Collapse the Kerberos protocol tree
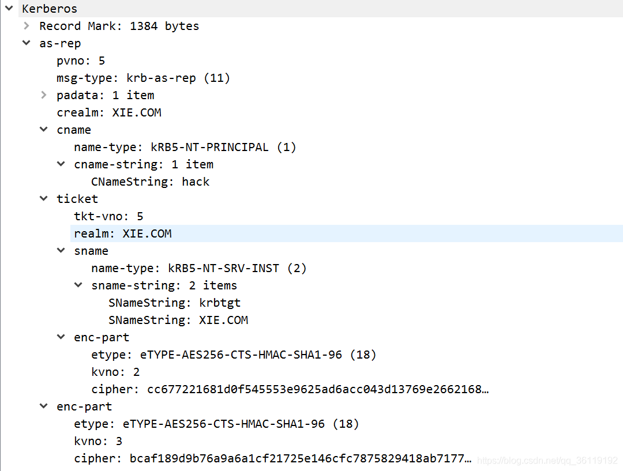Image resolution: width=623 pixels, height=471 pixels. pyautogui.click(x=9, y=8)
